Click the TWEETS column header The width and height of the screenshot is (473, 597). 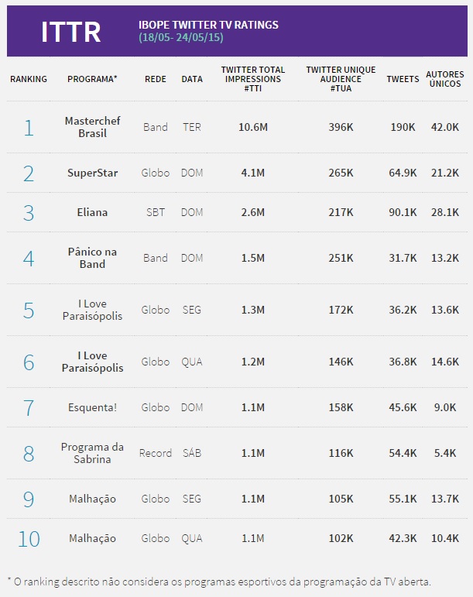(403, 79)
